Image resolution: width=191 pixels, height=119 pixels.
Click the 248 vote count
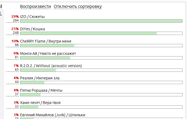click(x=16, y=33)
